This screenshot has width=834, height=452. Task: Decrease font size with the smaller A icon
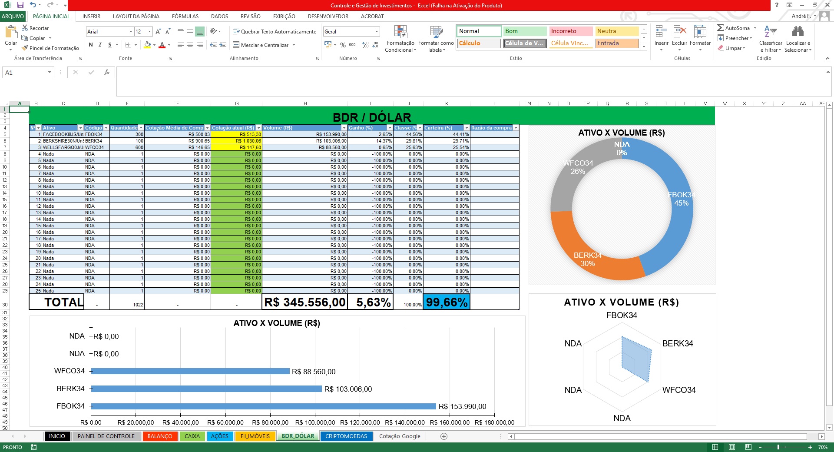[x=168, y=31]
